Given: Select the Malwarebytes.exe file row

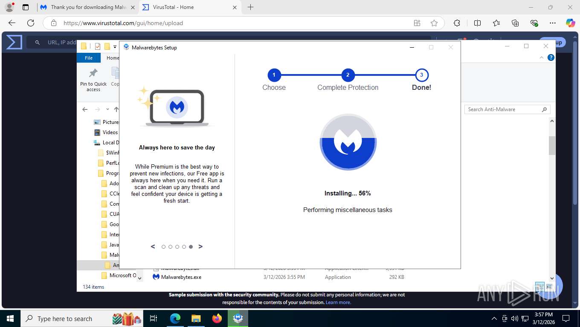Looking at the screenshot, I should coord(279,277).
